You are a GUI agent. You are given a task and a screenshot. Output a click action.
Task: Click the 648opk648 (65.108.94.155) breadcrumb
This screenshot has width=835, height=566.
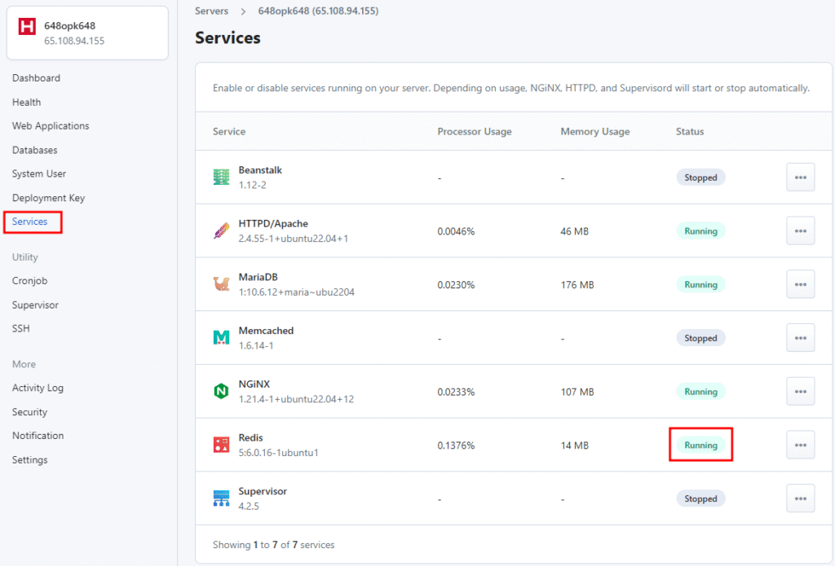tap(319, 11)
